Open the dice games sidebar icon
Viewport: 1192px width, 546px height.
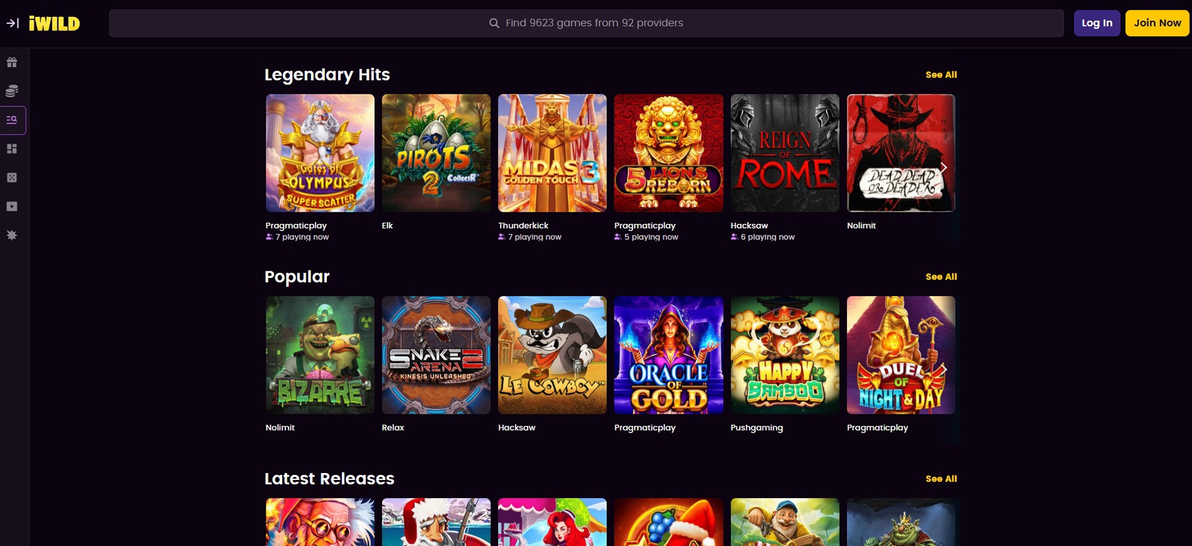coord(12,178)
